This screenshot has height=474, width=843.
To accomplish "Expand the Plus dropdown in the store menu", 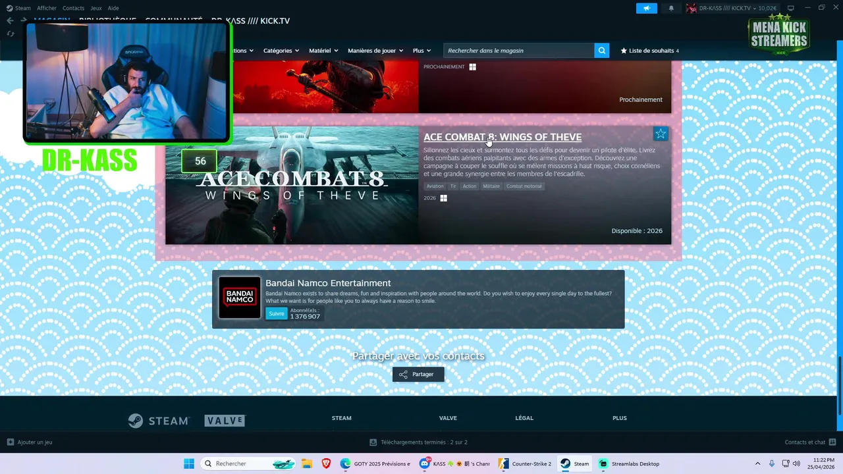I will [x=422, y=51].
